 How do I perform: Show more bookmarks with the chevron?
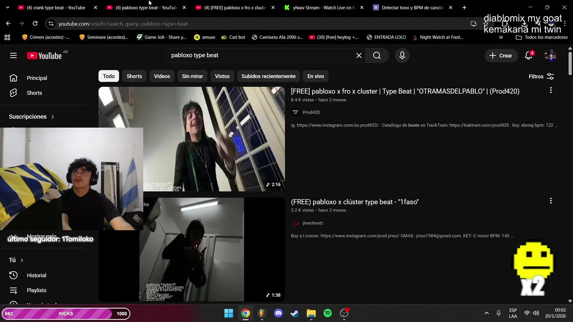click(501, 37)
